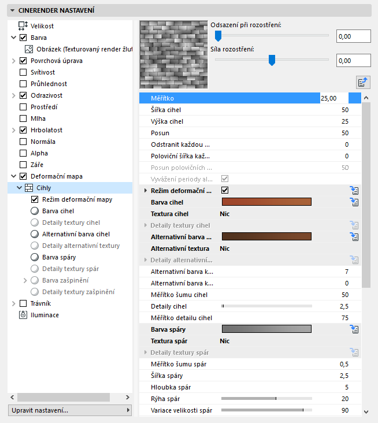Disable the Odrazivost checkbox
378x423 pixels.
pos(23,95)
